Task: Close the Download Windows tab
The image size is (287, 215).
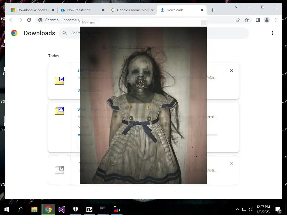Action: [x=53, y=10]
